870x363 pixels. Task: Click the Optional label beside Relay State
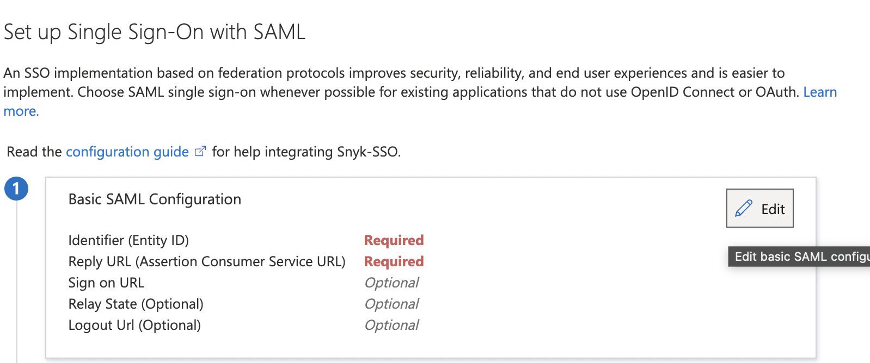pos(391,304)
